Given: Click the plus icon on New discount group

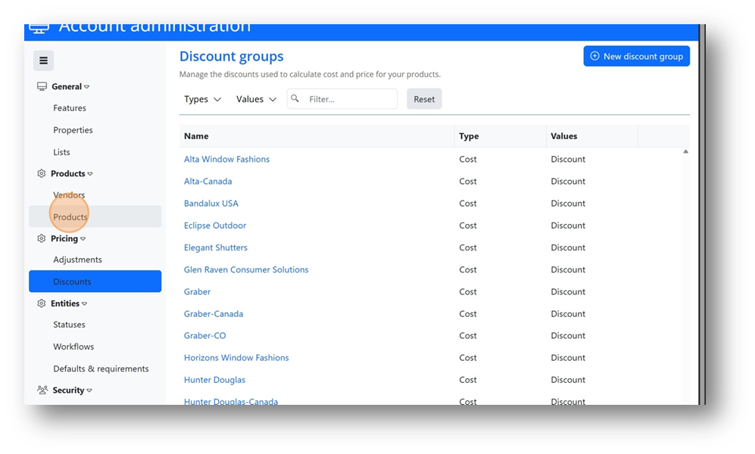Looking at the screenshot, I should click(x=594, y=56).
